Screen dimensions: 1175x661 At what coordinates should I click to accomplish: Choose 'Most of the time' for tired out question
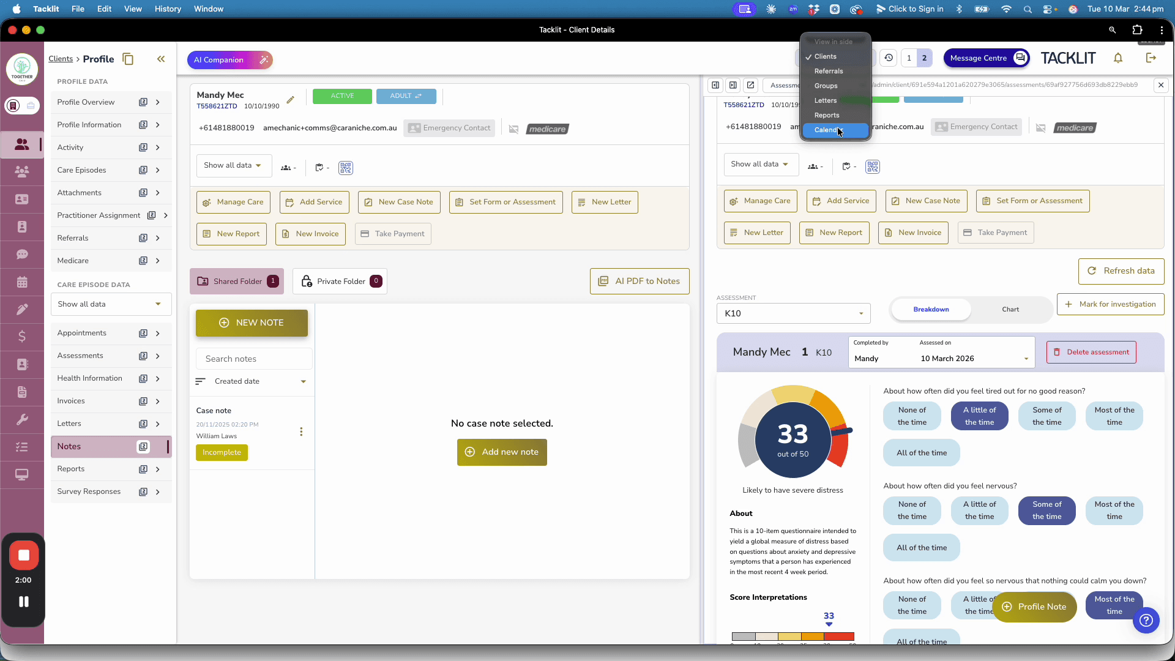[1114, 416]
